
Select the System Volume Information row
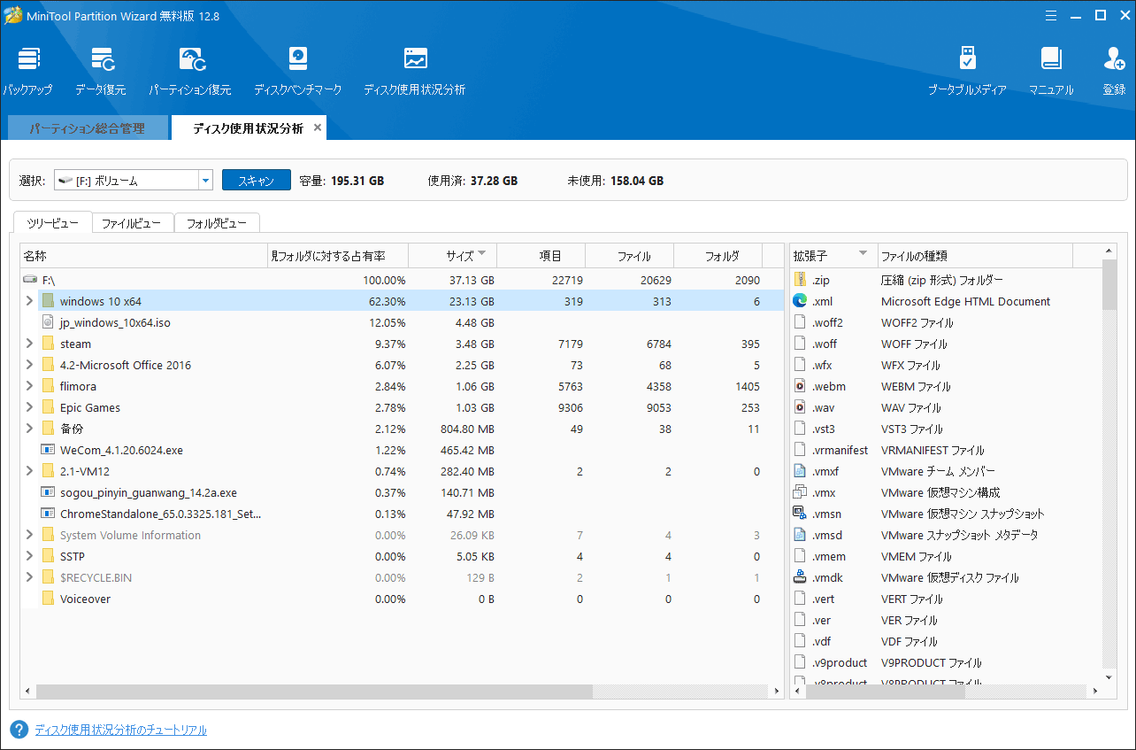[403, 535]
